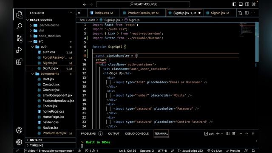This screenshot has width=272, height=153.
Task: Go back with the navigation arrow
Action: 85,4
